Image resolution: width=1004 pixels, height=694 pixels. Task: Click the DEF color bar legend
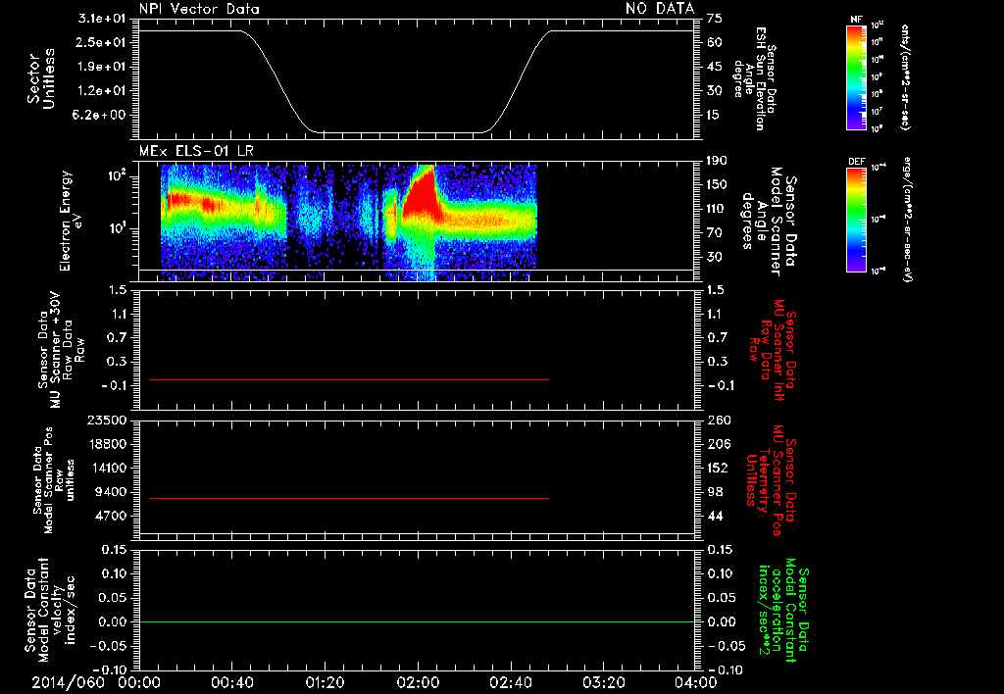(x=856, y=220)
